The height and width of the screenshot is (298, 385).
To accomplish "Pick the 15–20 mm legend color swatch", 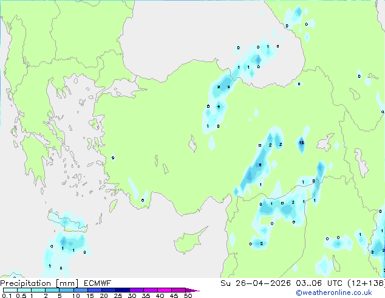I will tap(94, 290).
